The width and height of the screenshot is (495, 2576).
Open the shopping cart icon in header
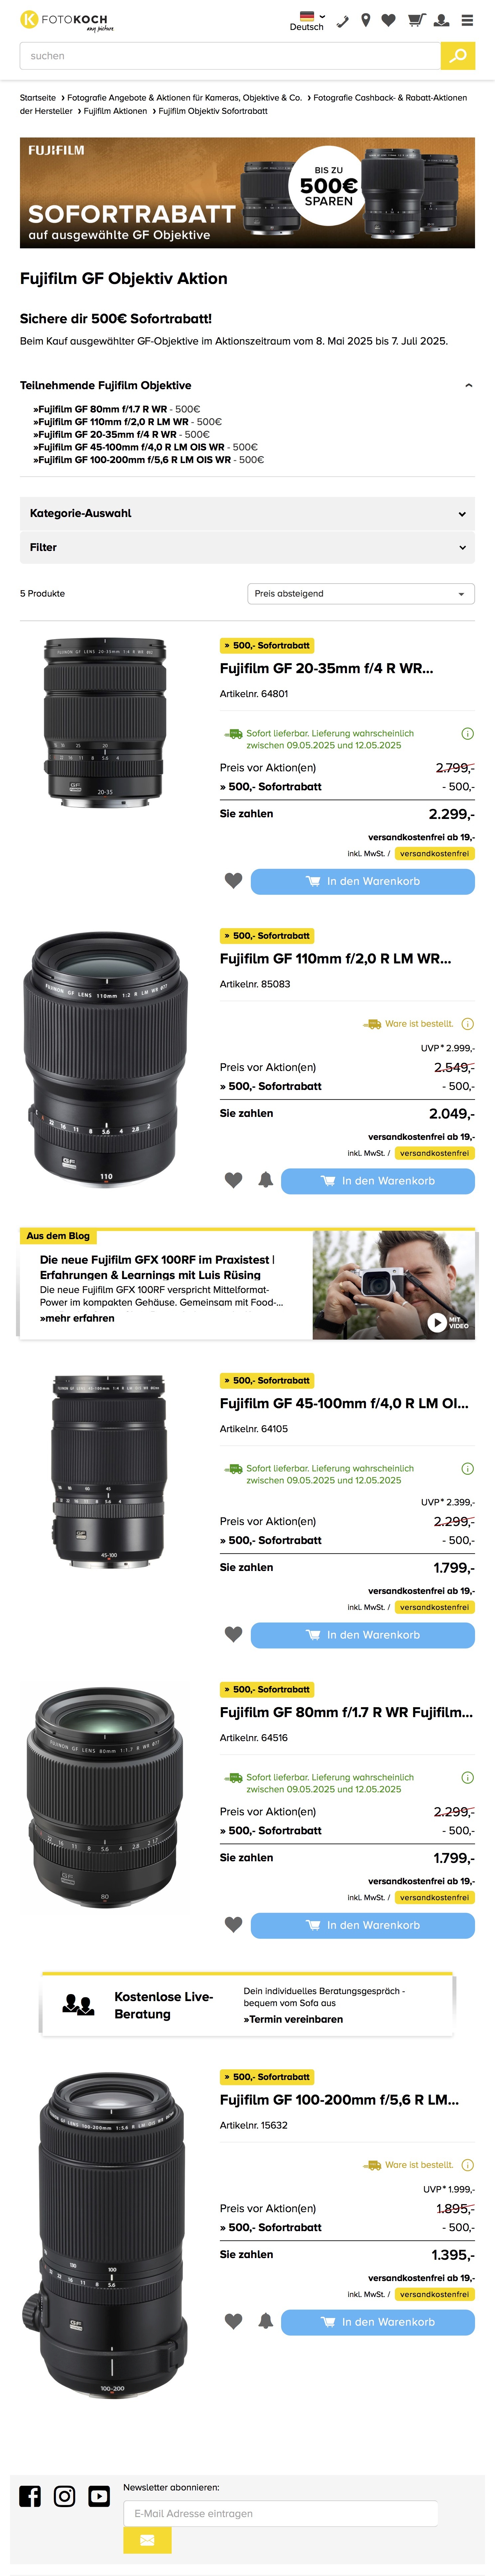tap(415, 20)
